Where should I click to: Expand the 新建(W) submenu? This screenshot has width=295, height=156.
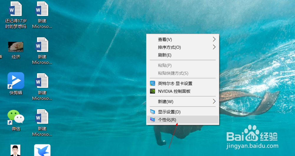183,102
